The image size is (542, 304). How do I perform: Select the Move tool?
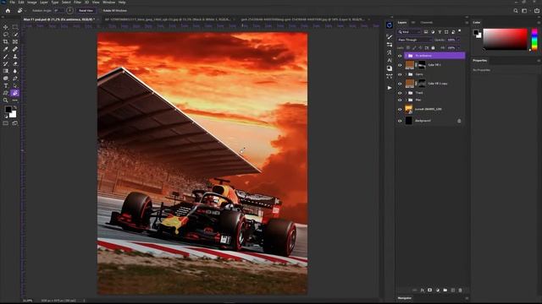(x=6, y=27)
